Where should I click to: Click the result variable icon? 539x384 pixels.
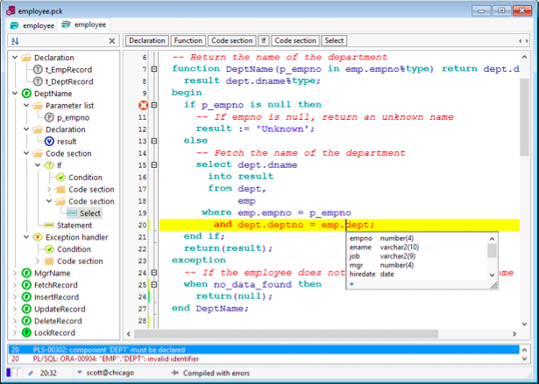pyautogui.click(x=49, y=142)
